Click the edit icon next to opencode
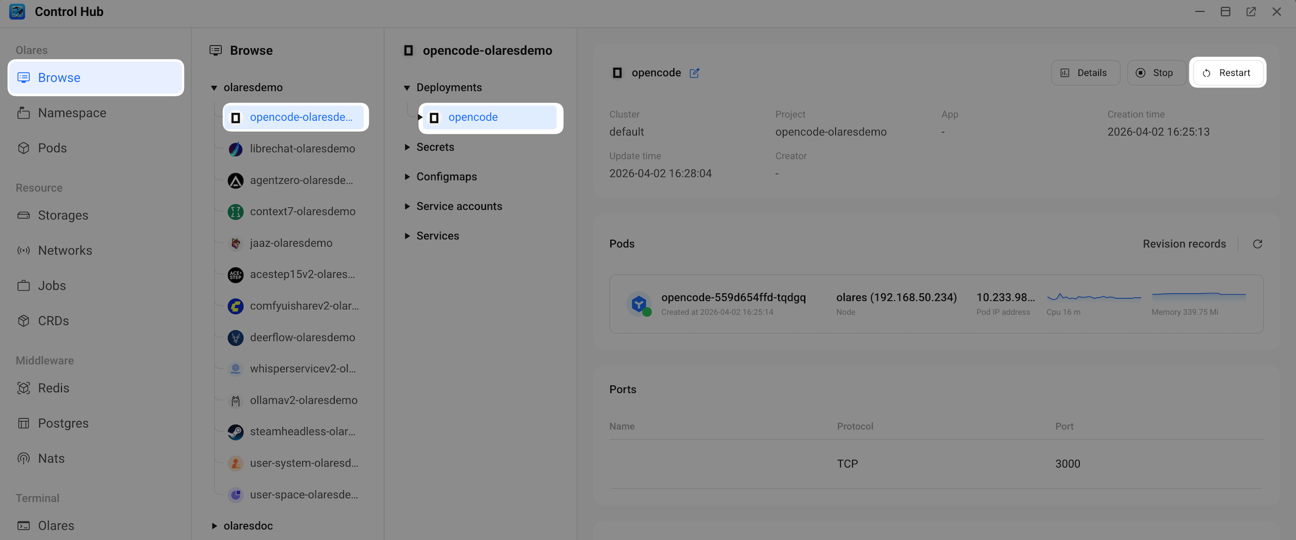The height and width of the screenshot is (540, 1296). 695,73
